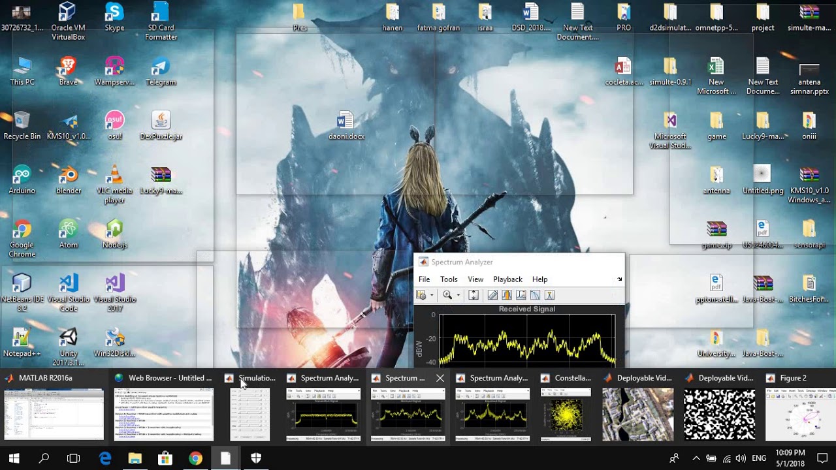Open Spectrum Settings icon in Spectrum Analyzer toolbar
Viewport: 836px width, 470px height.
(421, 295)
